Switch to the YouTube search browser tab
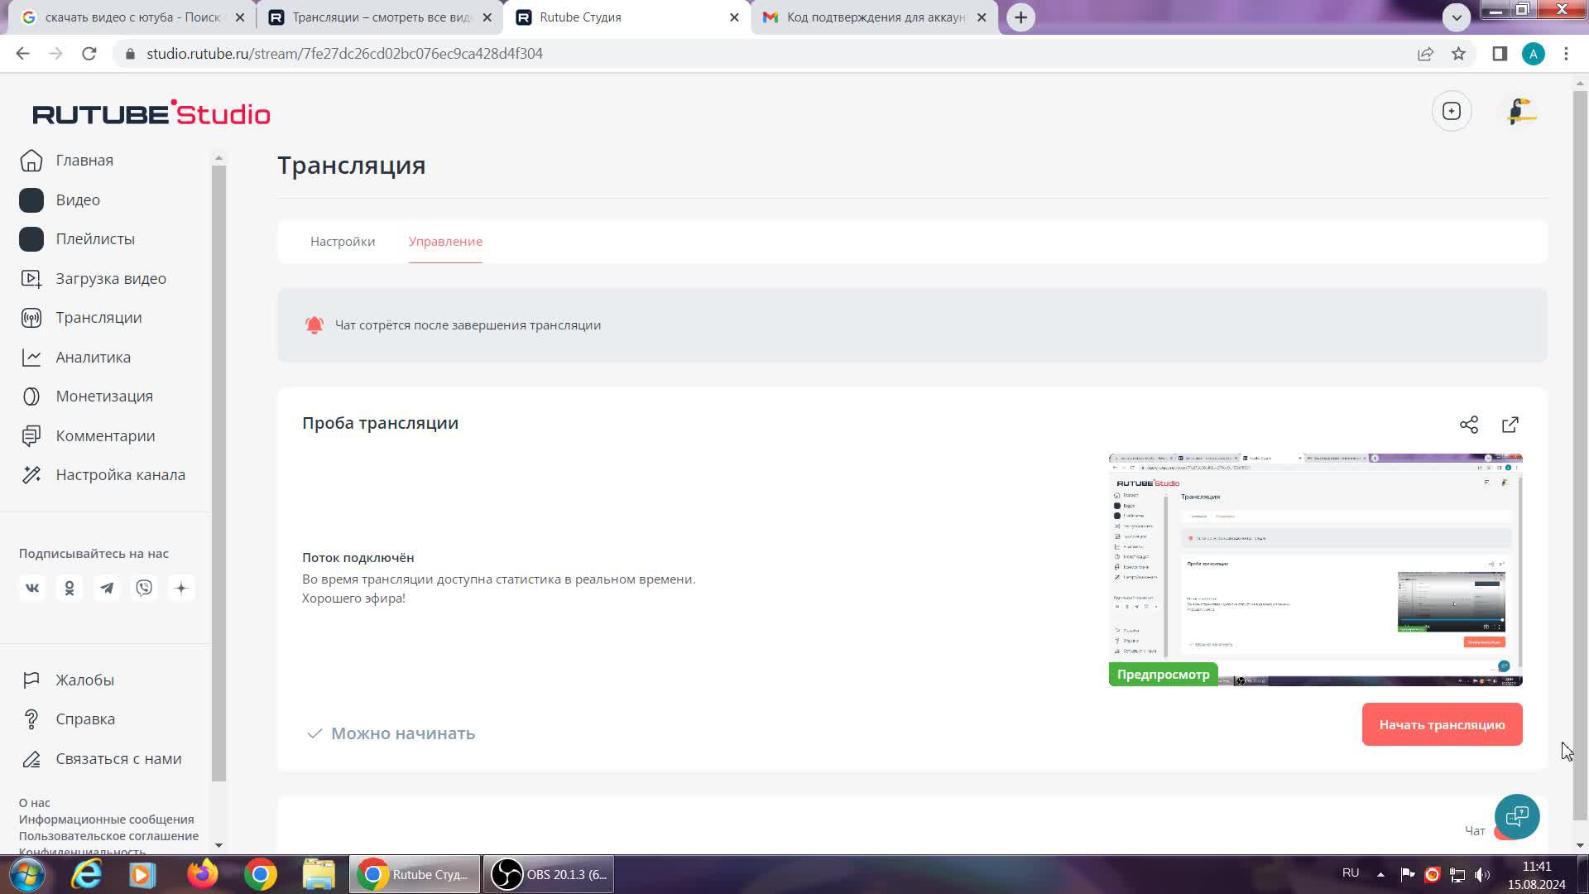Viewport: 1589px width, 894px height. [x=132, y=17]
